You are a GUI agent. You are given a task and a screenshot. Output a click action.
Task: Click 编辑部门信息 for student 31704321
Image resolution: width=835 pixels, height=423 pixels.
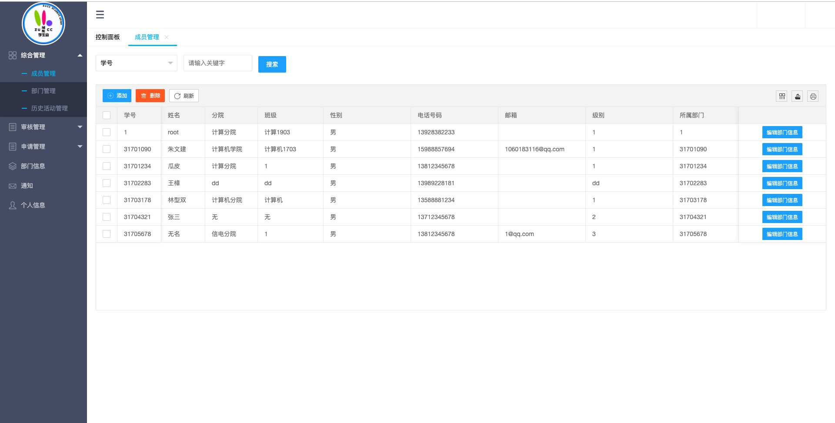click(x=782, y=217)
